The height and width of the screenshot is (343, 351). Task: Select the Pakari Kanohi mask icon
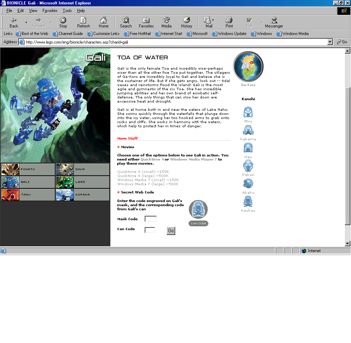(248, 166)
